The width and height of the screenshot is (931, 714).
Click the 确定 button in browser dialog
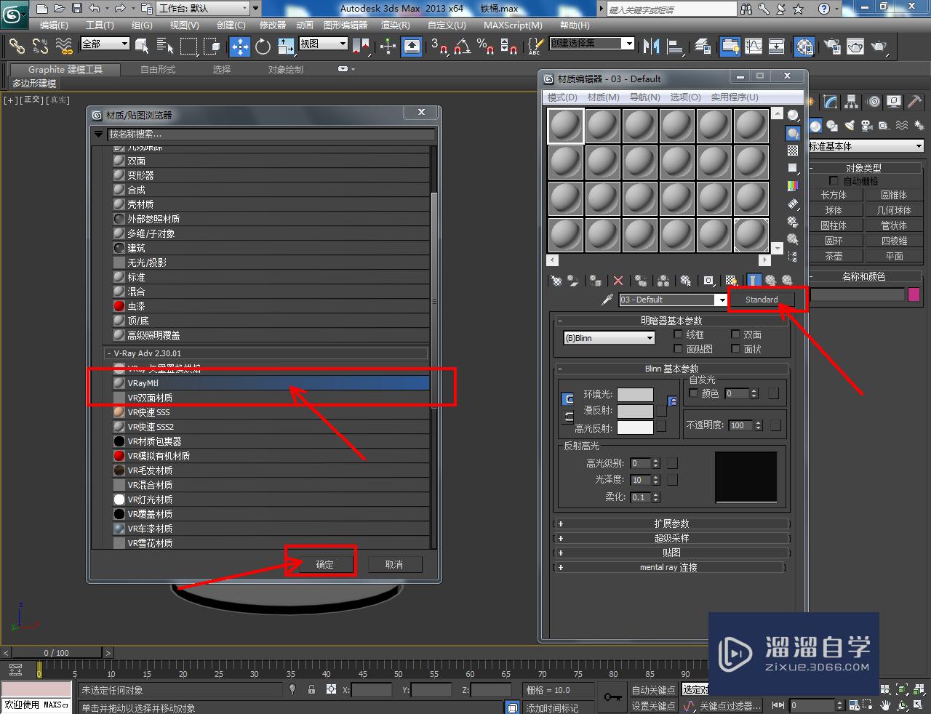pos(325,564)
